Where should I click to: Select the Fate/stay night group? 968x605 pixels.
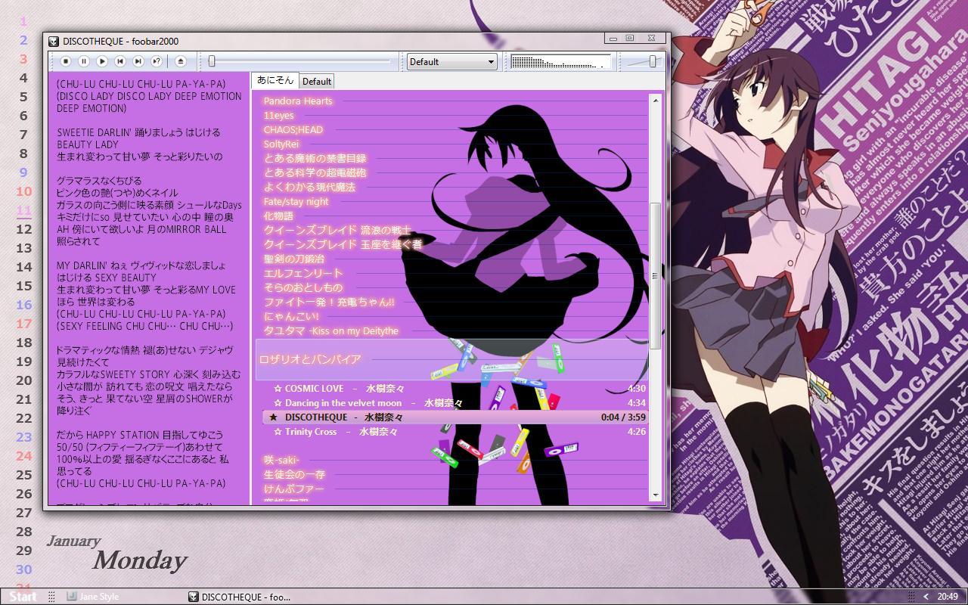[296, 201]
